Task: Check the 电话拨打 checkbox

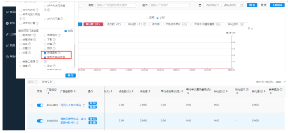Action: point(21,35)
